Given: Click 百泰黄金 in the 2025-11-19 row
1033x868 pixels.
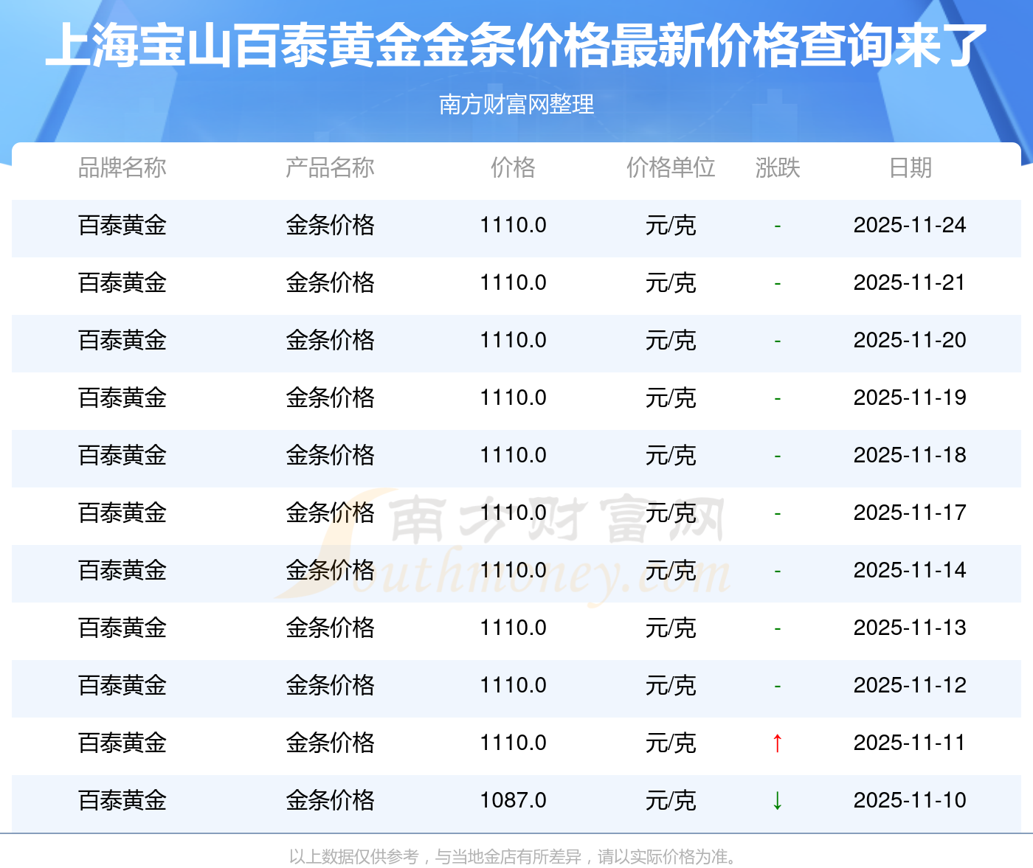Looking at the screenshot, I should (122, 397).
